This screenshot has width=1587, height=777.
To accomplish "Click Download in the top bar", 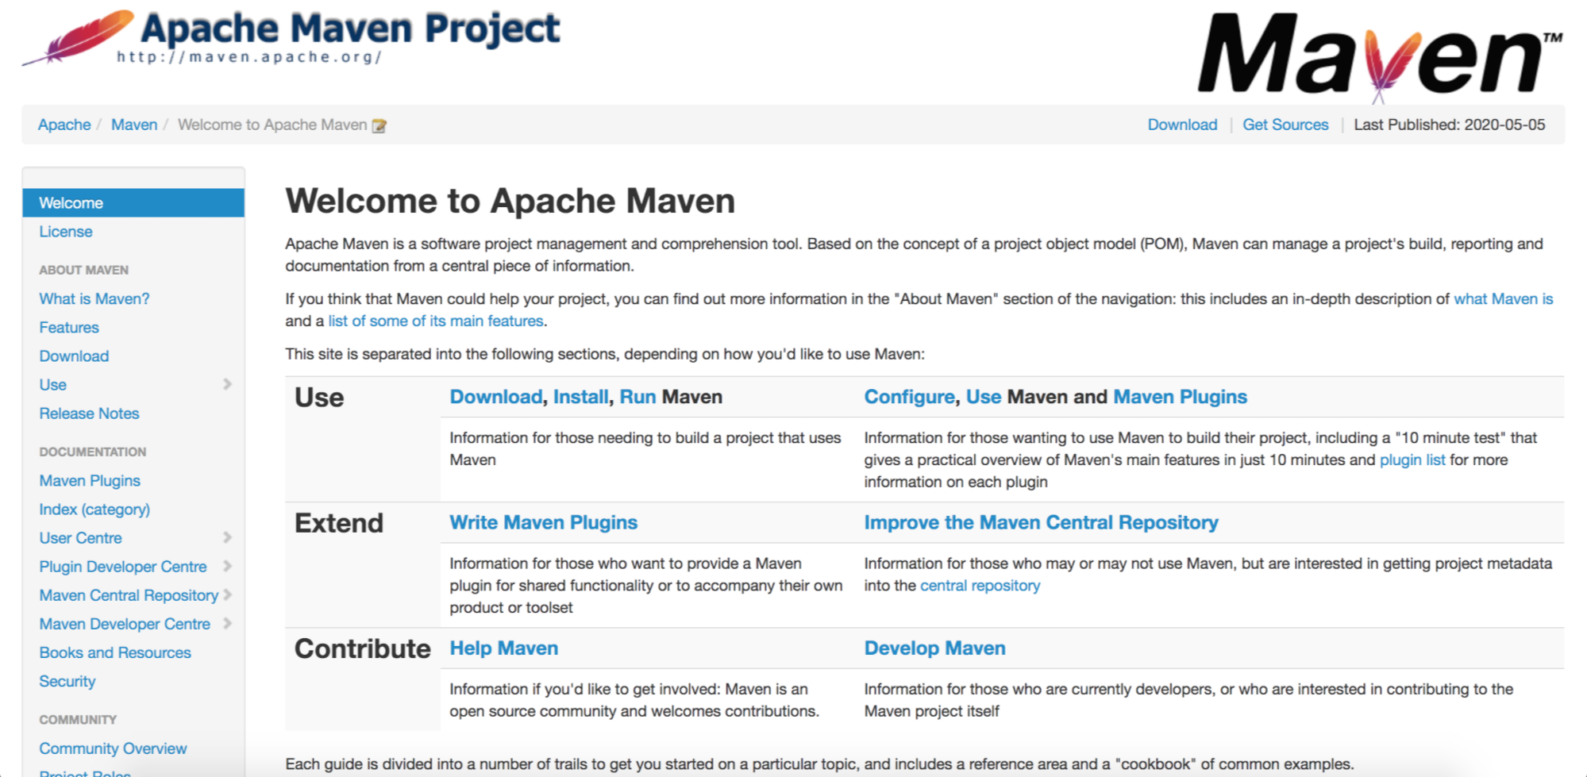I will pyautogui.click(x=1182, y=125).
